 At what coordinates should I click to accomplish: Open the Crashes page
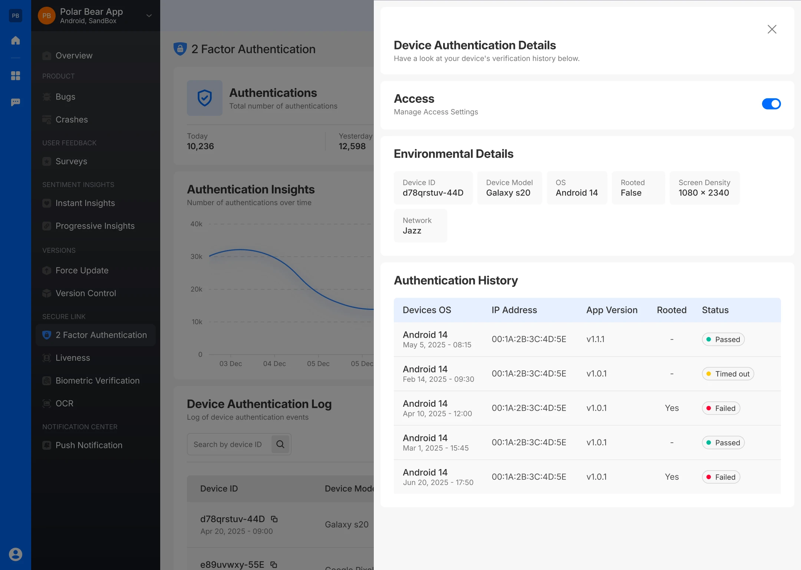pyautogui.click(x=72, y=119)
